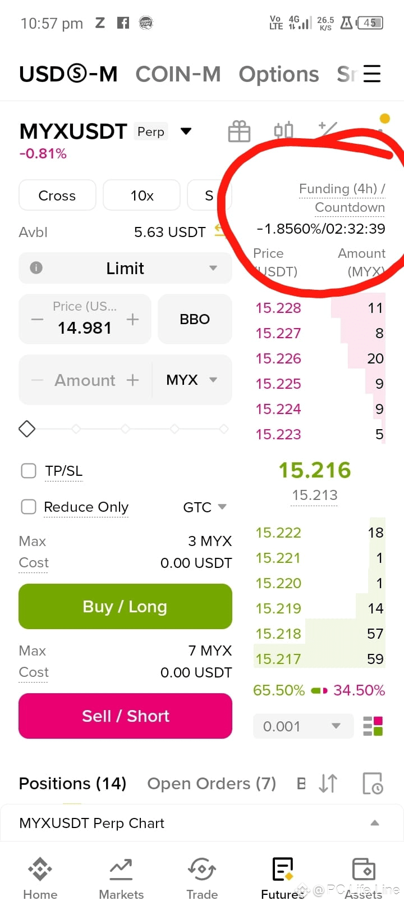Tap the limit order info icon
Screen dimensions: 404x905
point(36,268)
